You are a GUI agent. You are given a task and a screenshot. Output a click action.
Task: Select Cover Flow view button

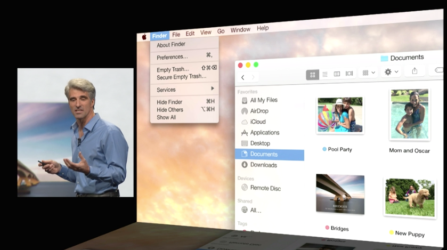coord(349,74)
